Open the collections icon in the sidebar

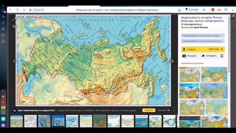click(x=3, y=29)
